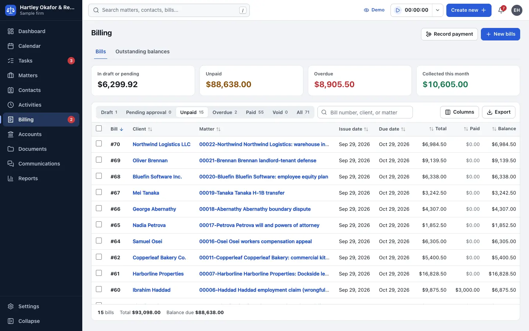Screen dimensions: 529x331
Task: Click the bill number filter search box
Action: (365, 112)
